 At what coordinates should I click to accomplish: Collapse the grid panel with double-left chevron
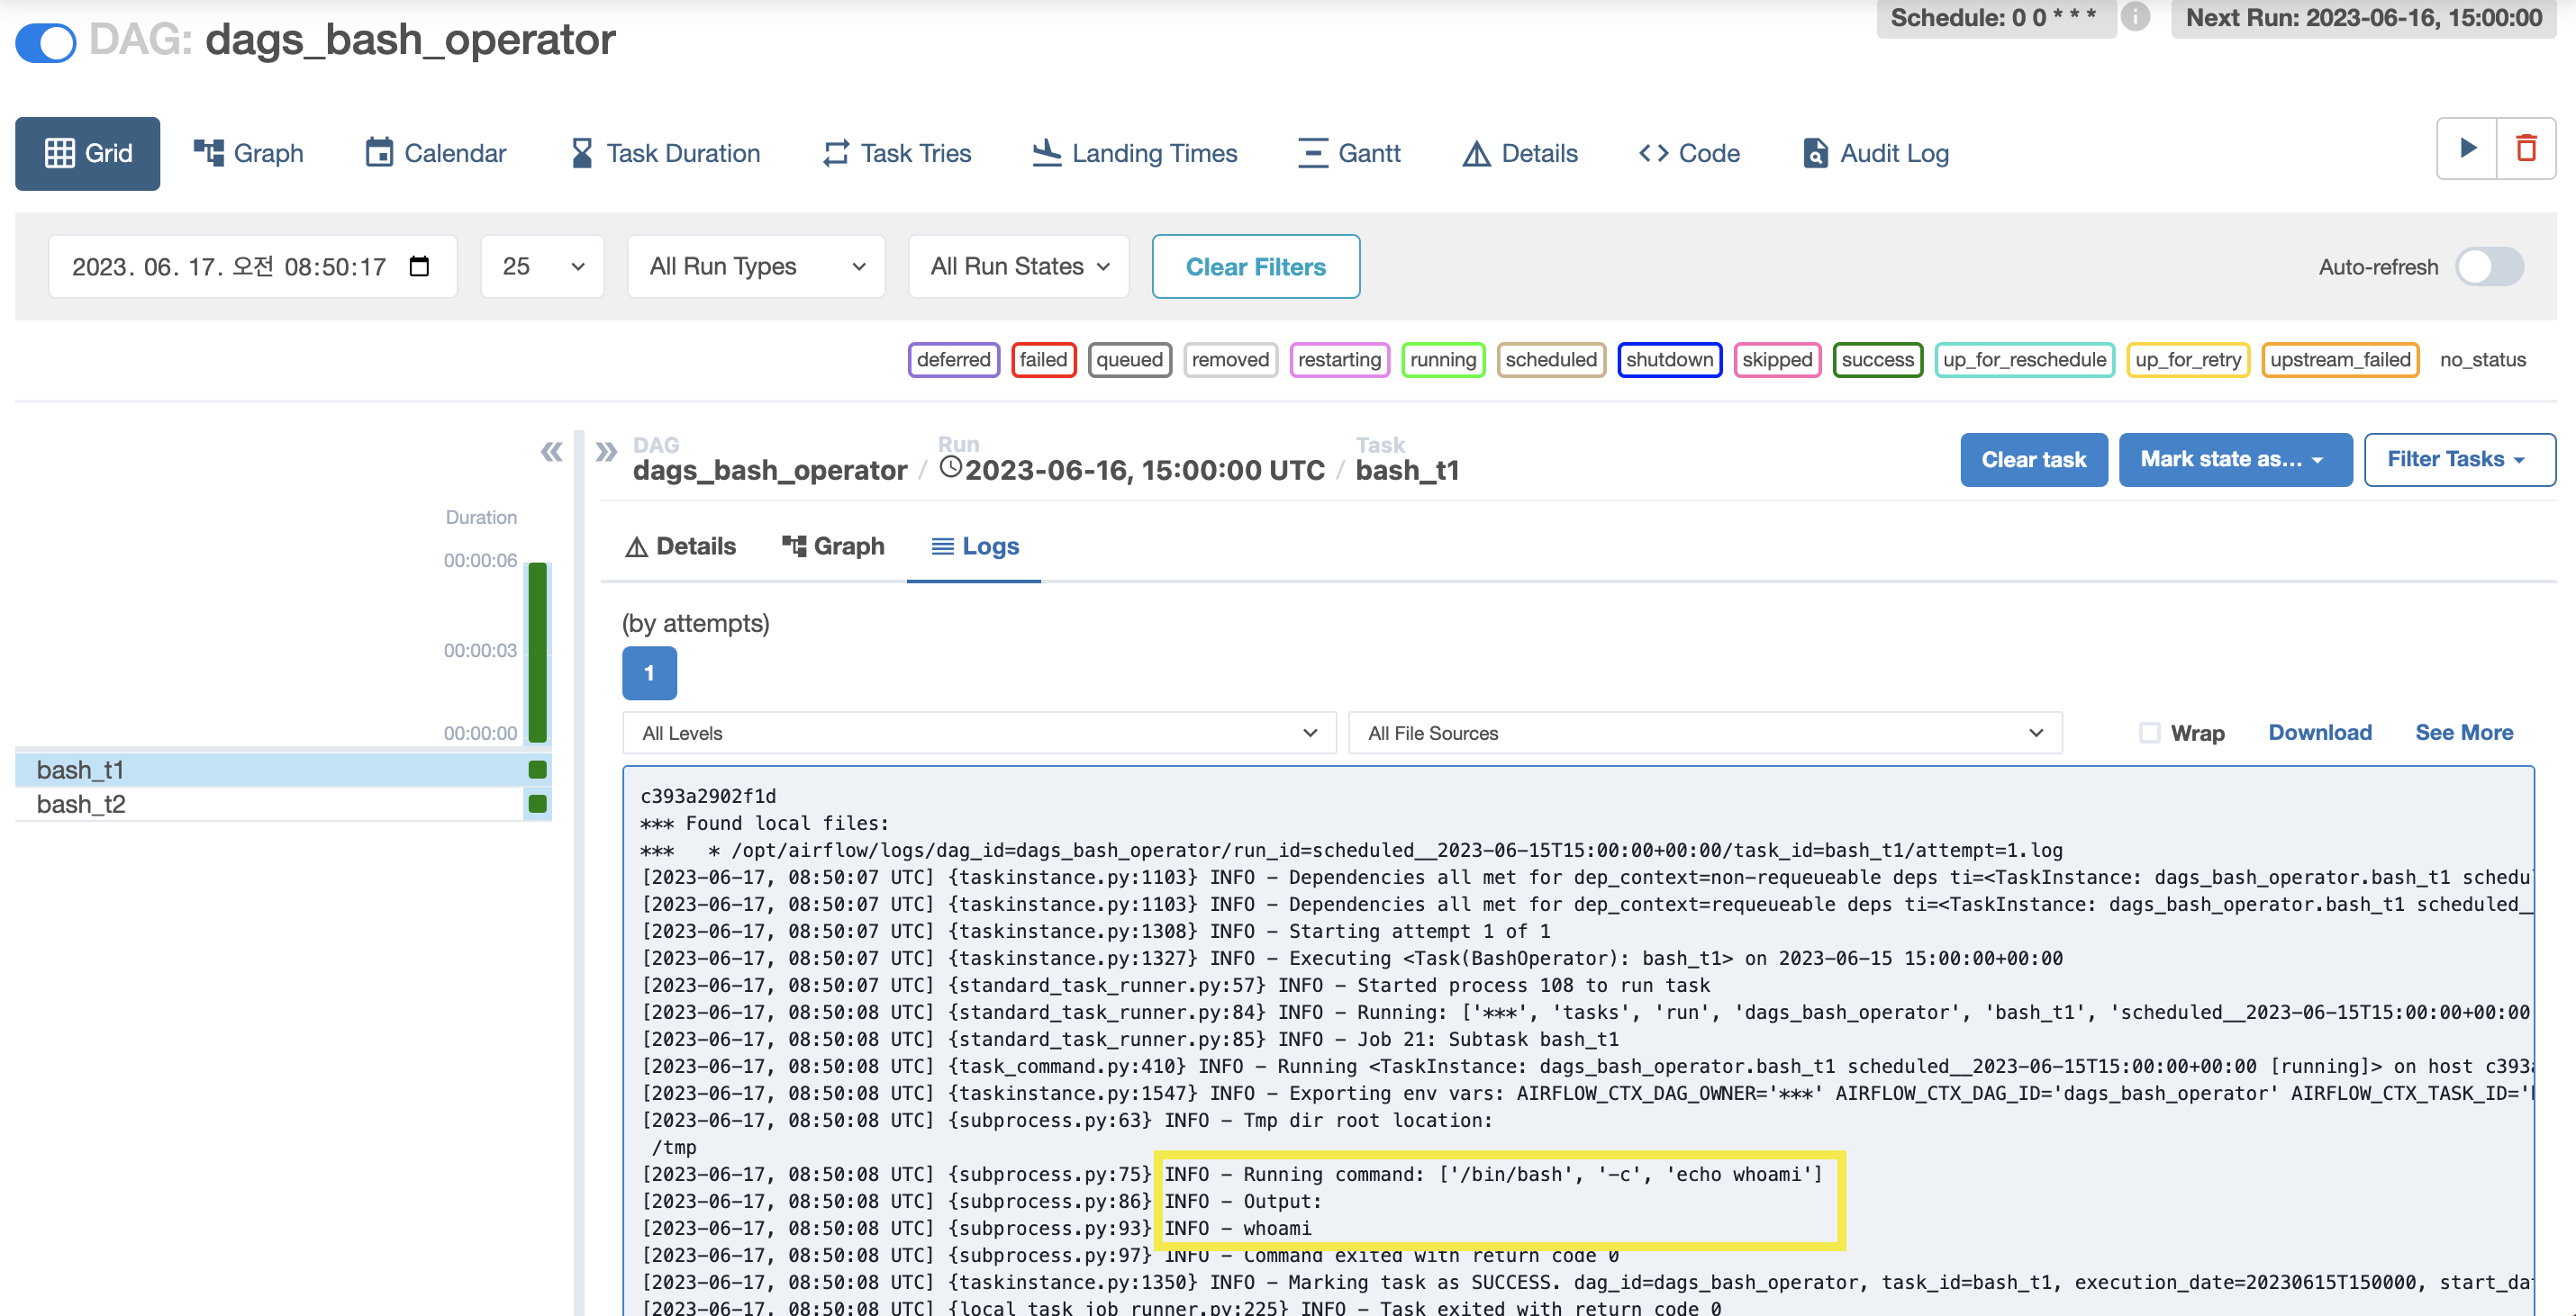(551, 452)
